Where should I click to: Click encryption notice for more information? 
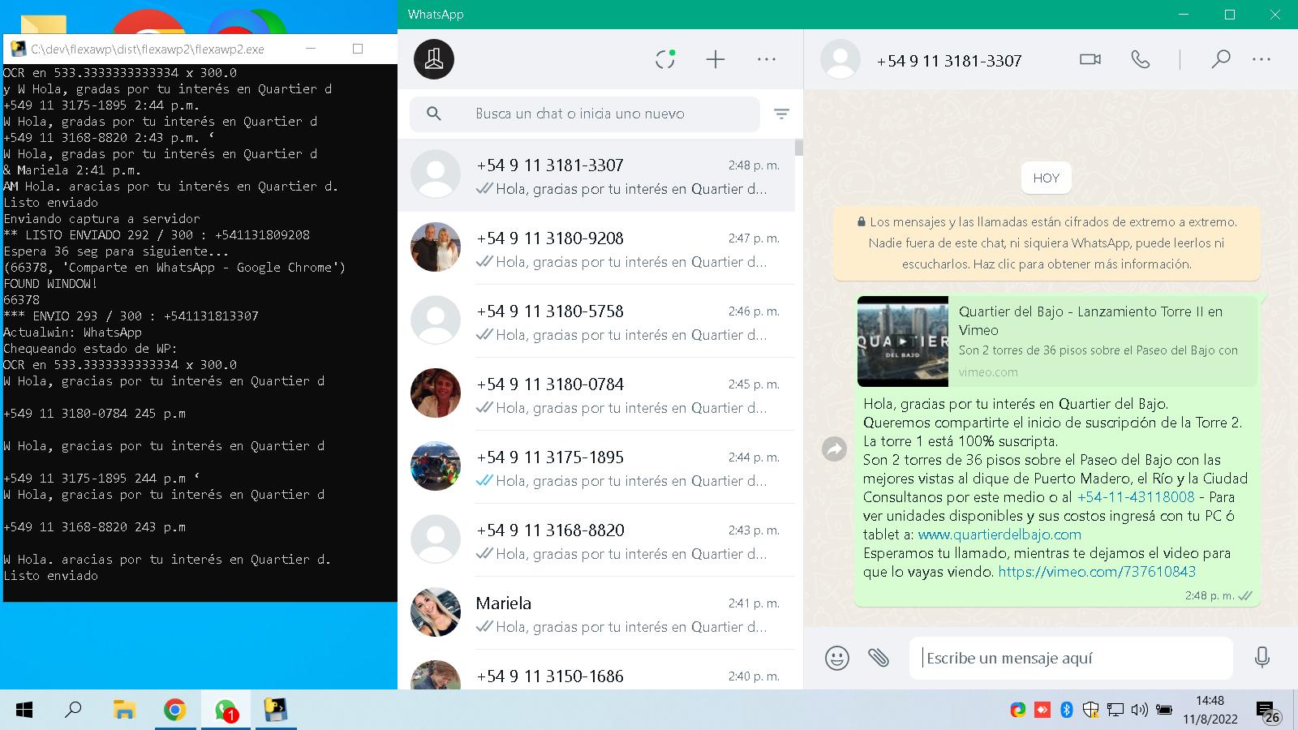point(1047,243)
